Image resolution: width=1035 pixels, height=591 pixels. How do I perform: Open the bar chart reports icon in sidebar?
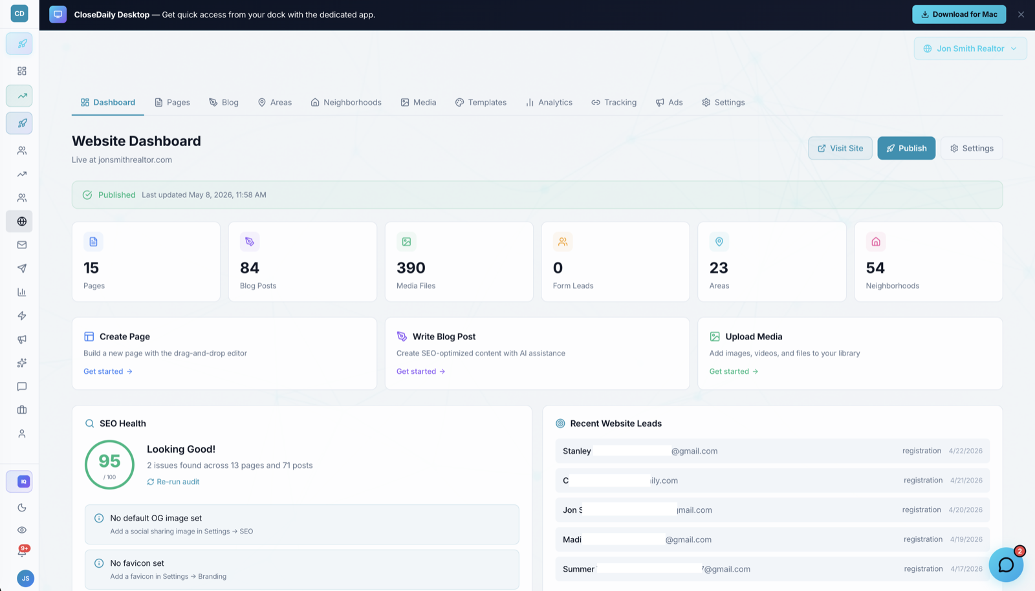(22, 292)
